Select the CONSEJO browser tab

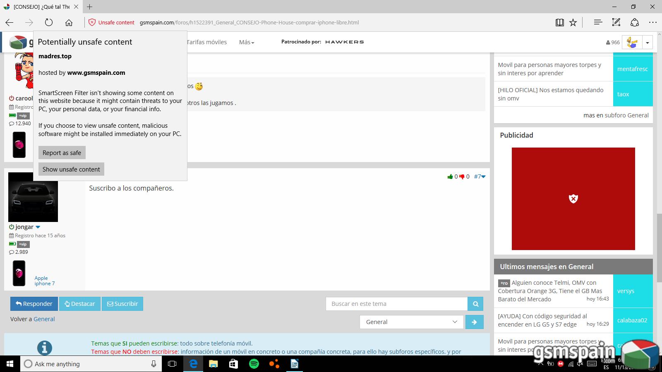[x=41, y=7]
